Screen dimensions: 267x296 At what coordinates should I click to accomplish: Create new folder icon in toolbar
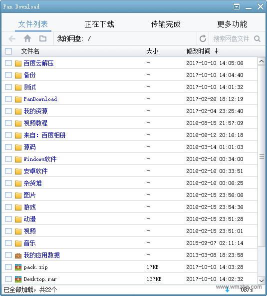[43, 38]
